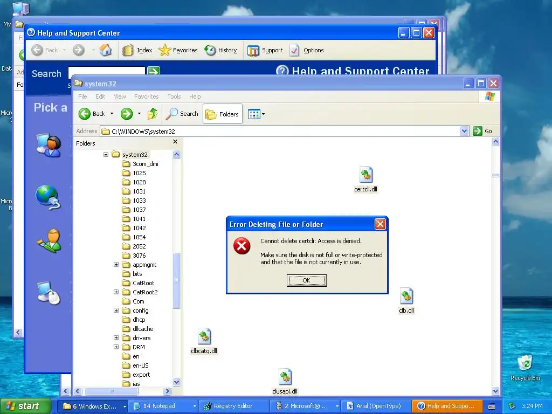Screen dimensions: 552x414
Task: Switch to Registry Editor on taskbar
Action: tap(233, 406)
